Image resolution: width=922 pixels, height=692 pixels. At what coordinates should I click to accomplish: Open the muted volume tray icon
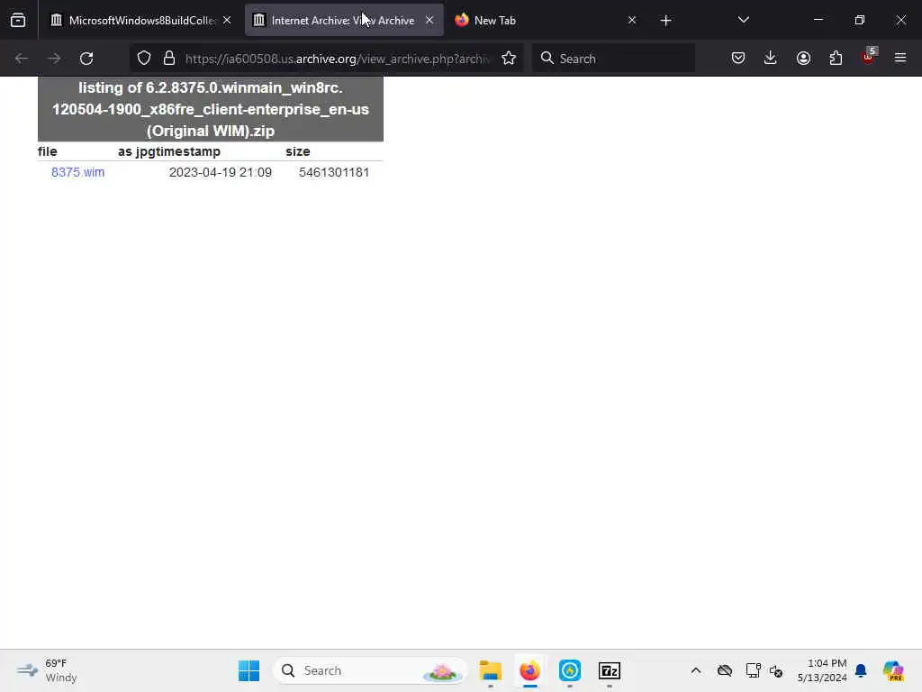click(x=776, y=670)
